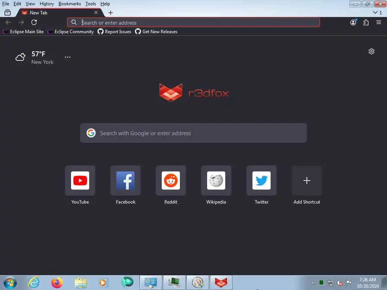Click the weather cloud icon
Image resolution: width=387 pixels, height=290 pixels.
[x=20, y=57]
